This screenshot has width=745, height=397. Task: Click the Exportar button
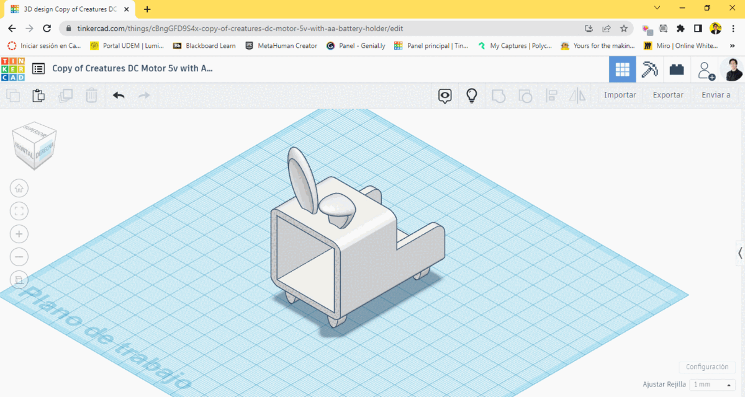668,95
